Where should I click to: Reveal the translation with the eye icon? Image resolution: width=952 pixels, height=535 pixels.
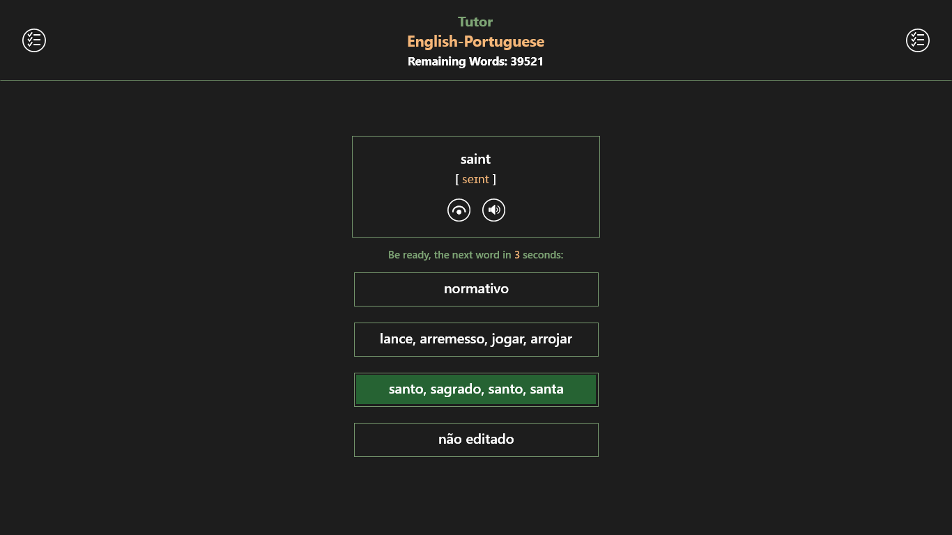click(459, 210)
